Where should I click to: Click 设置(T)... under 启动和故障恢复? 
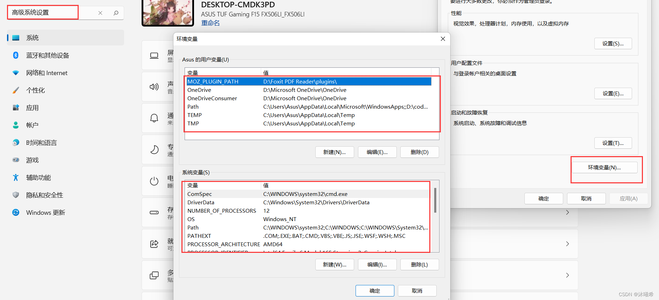point(613,143)
